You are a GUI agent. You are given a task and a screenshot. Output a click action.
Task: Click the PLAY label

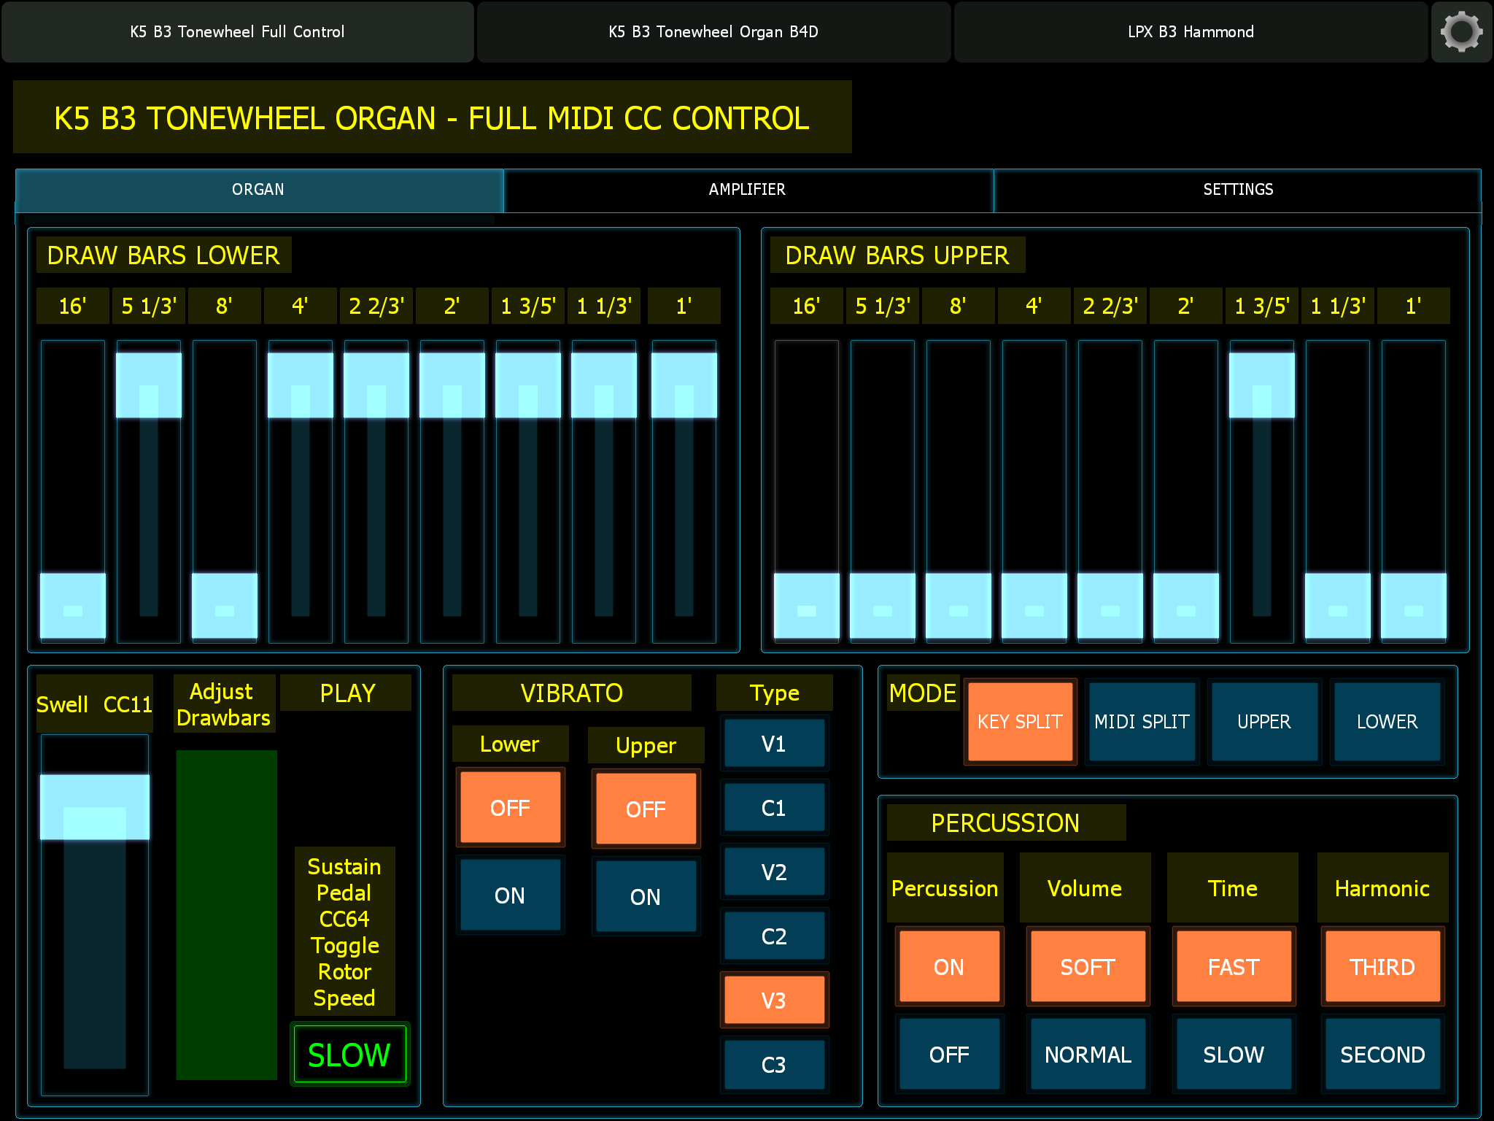(346, 693)
